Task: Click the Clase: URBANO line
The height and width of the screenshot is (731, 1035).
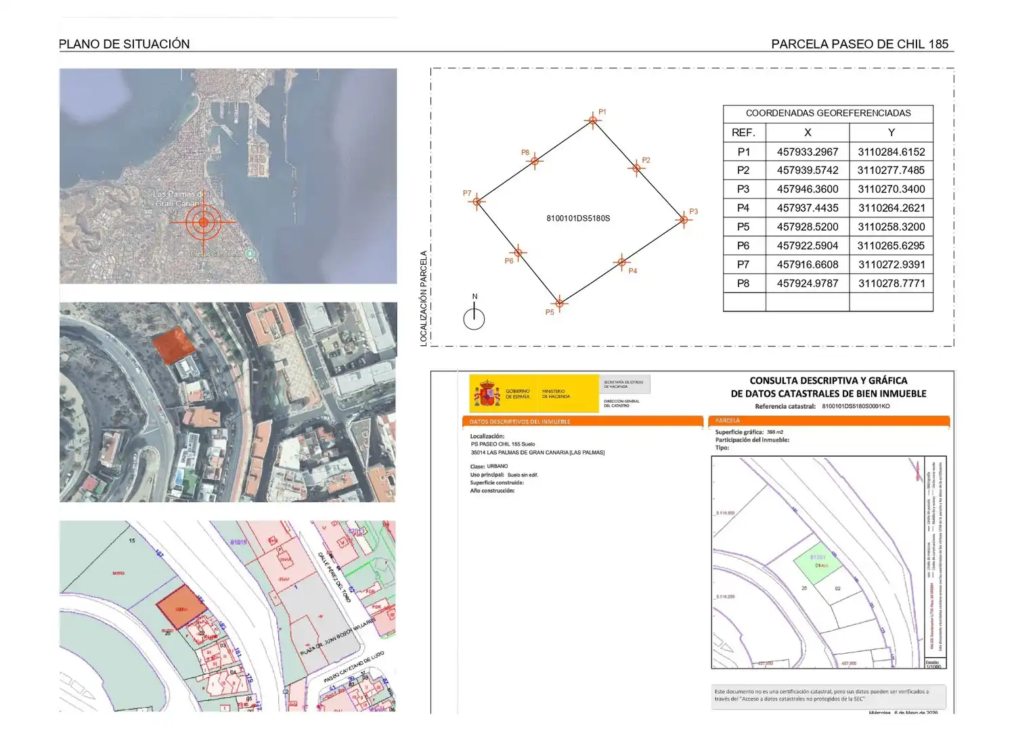Action: [x=489, y=466]
